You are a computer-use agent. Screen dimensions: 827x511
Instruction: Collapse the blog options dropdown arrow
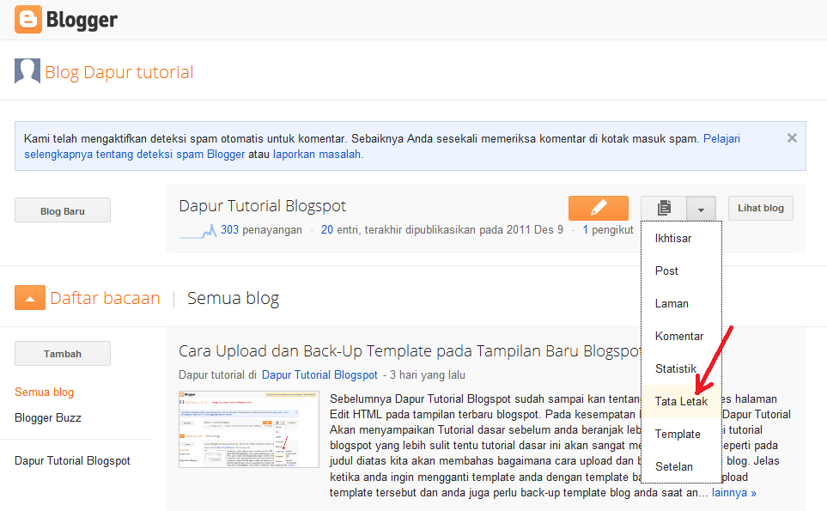point(701,209)
